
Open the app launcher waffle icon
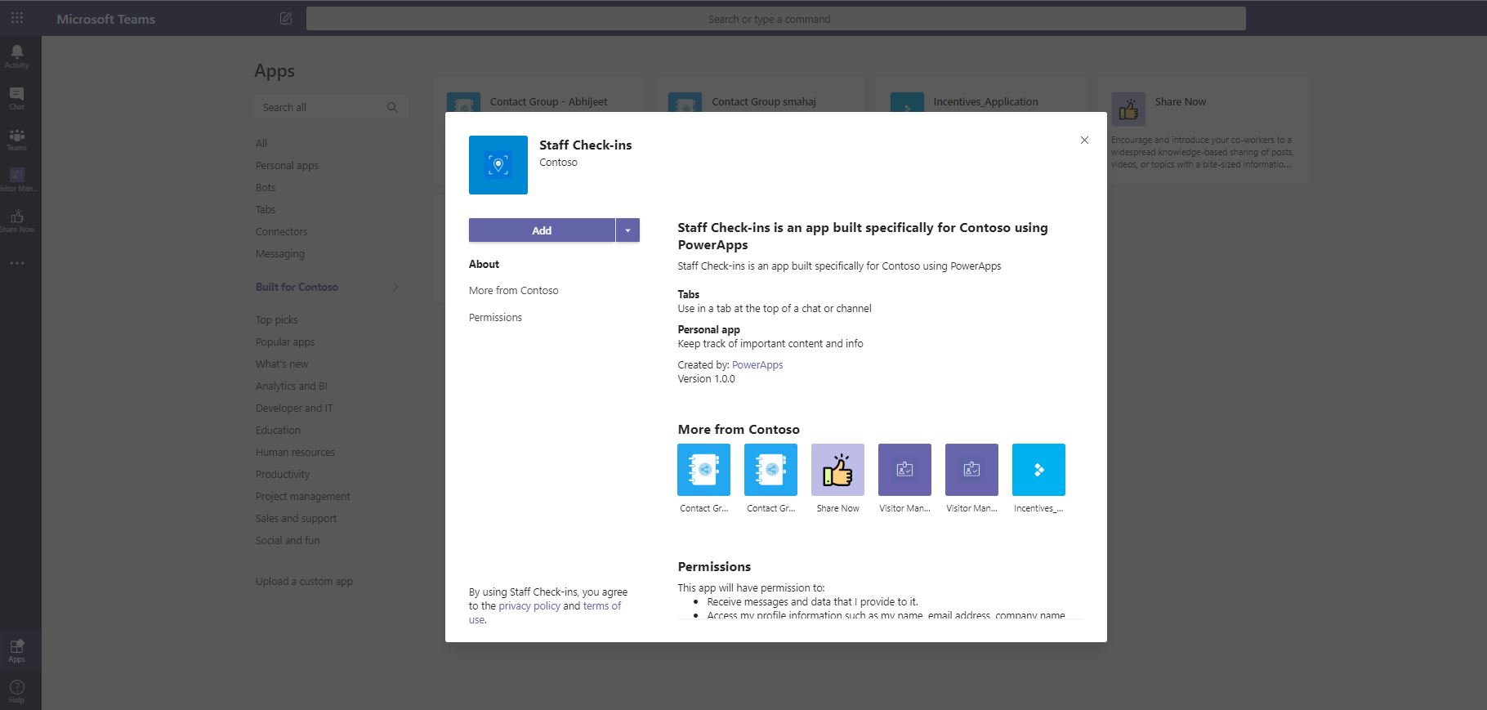[16, 17]
